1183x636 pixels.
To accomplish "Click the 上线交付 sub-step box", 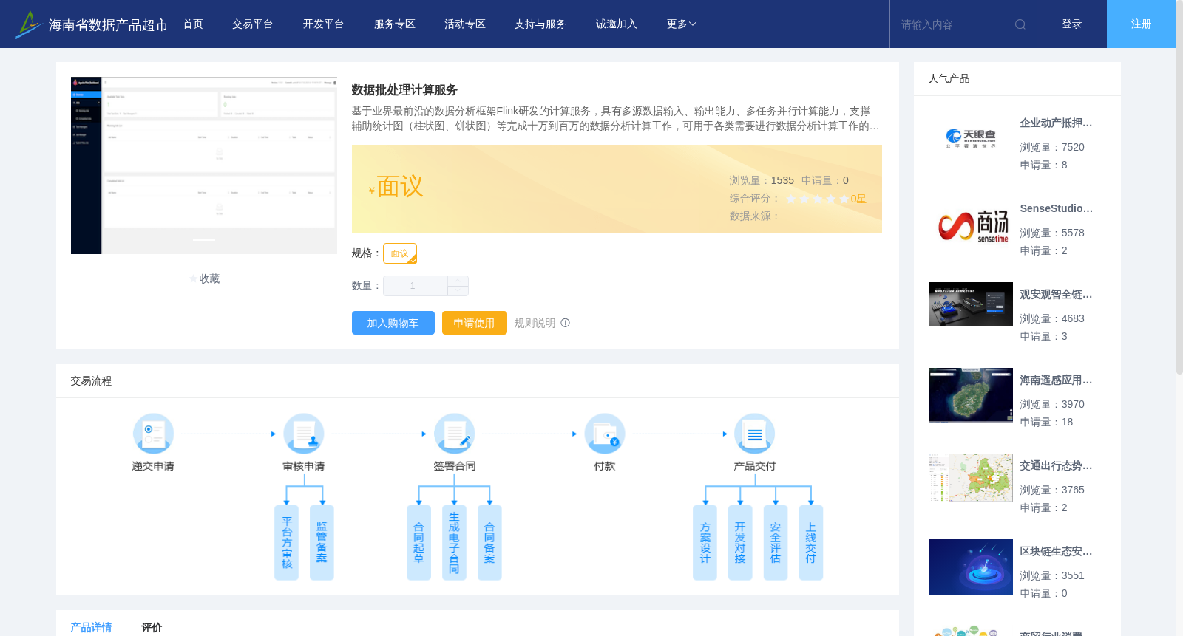I will (x=811, y=543).
